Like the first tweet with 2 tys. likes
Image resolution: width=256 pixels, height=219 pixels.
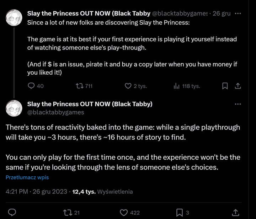pos(128,86)
